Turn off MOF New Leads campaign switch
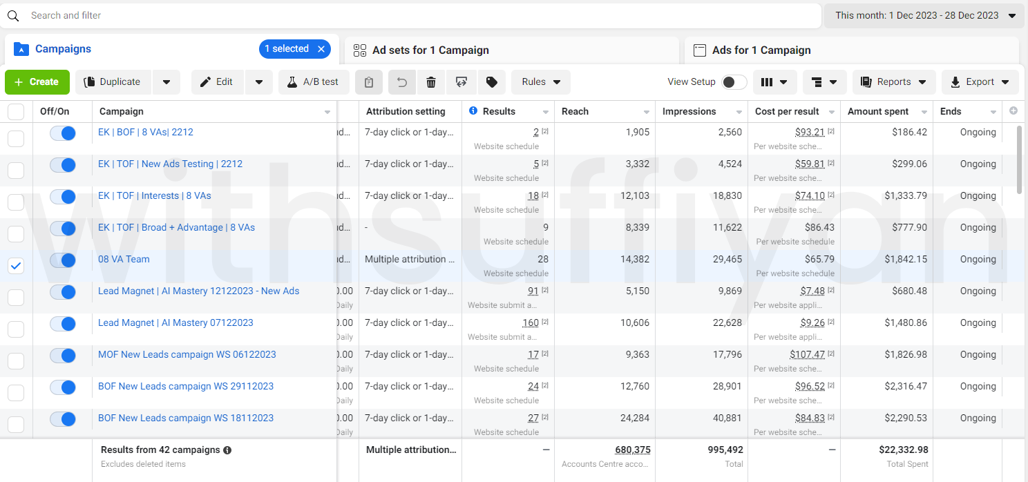Viewport: 1028px width, 482px height. pos(63,356)
